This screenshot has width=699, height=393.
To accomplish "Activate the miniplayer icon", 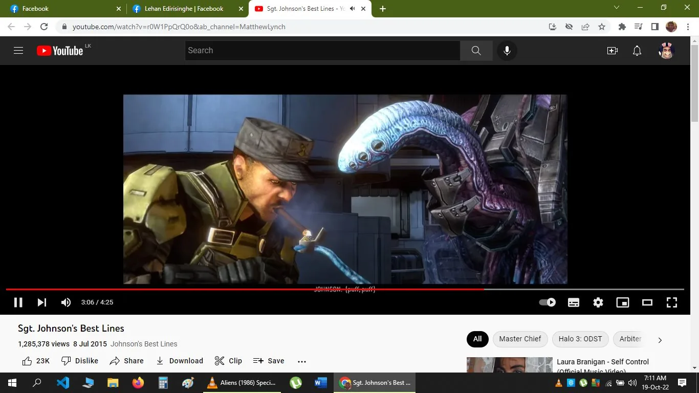I will click(x=622, y=302).
